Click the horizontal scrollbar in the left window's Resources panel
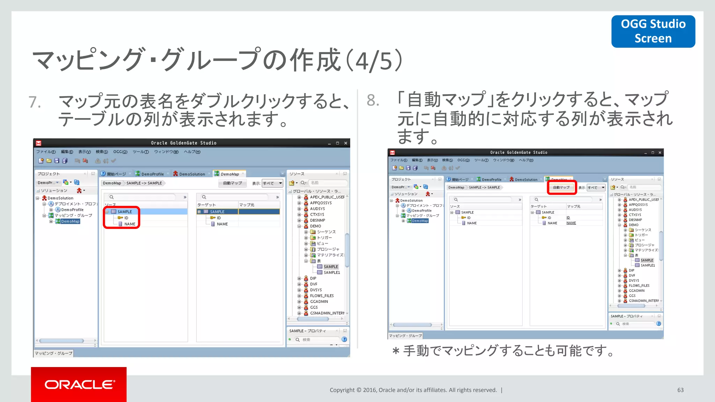Image resolution: width=715 pixels, height=402 pixels. 313,319
